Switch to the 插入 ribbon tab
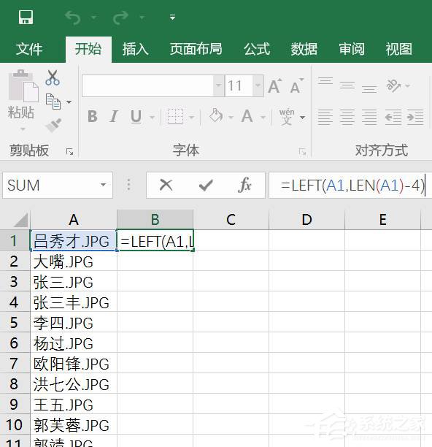The image size is (432, 447). [x=135, y=49]
